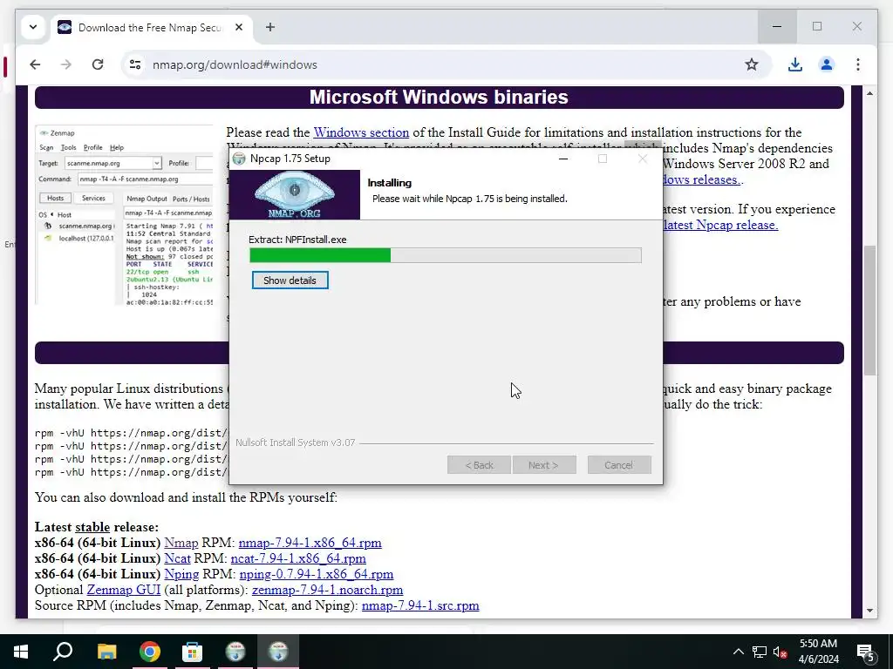The image size is (893, 669).
Task: Show hidden system tray icons
Action: point(738,652)
